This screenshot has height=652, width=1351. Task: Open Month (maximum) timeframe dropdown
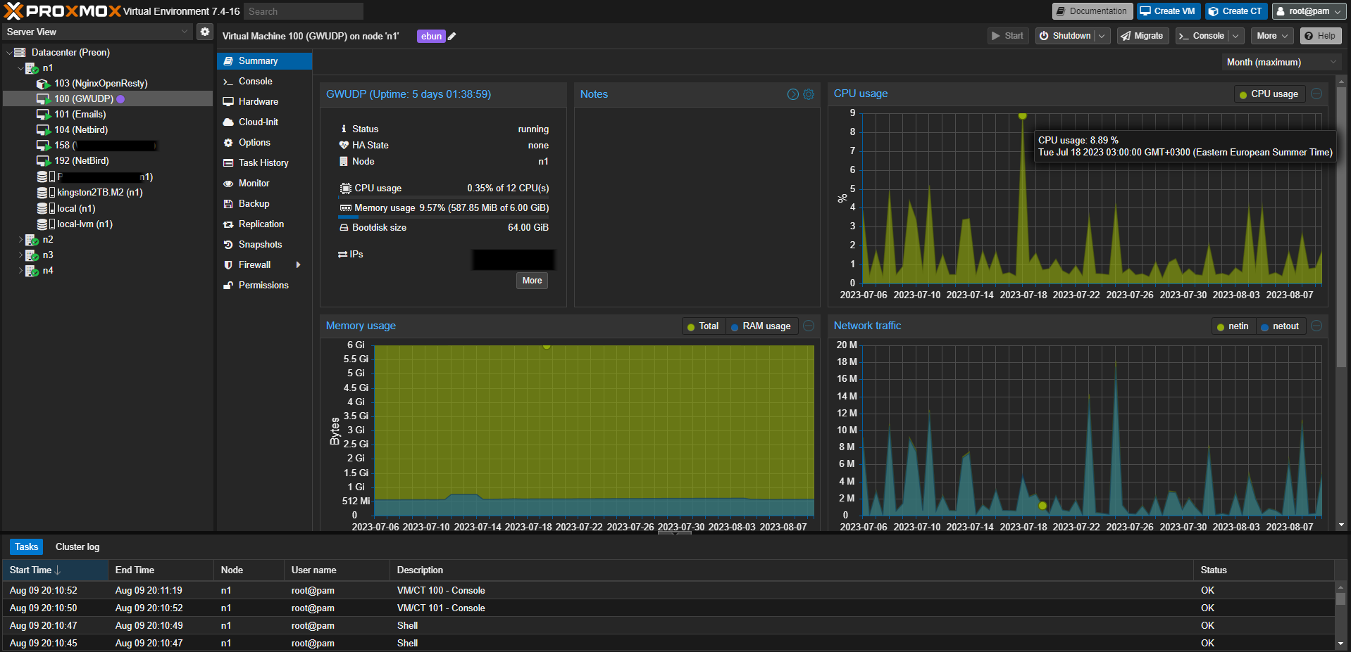pos(1281,62)
